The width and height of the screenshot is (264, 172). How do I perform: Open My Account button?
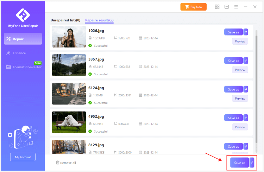pos(23,157)
